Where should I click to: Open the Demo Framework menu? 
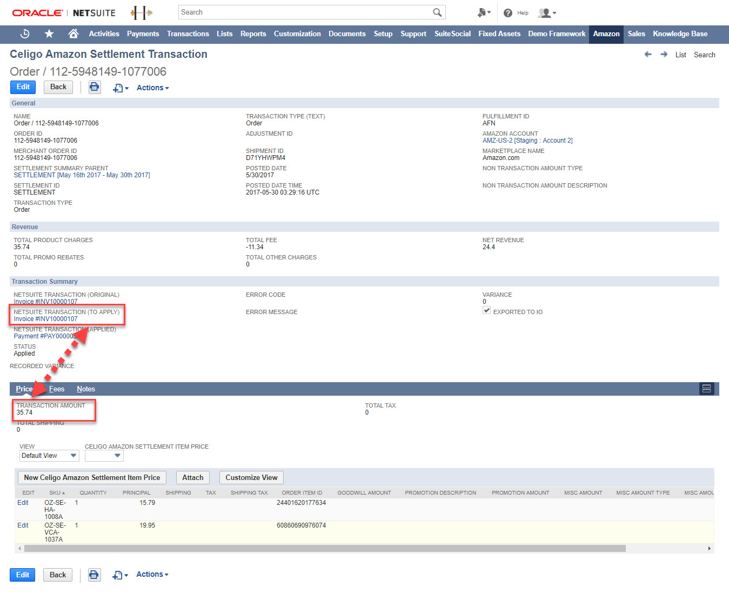[557, 34]
